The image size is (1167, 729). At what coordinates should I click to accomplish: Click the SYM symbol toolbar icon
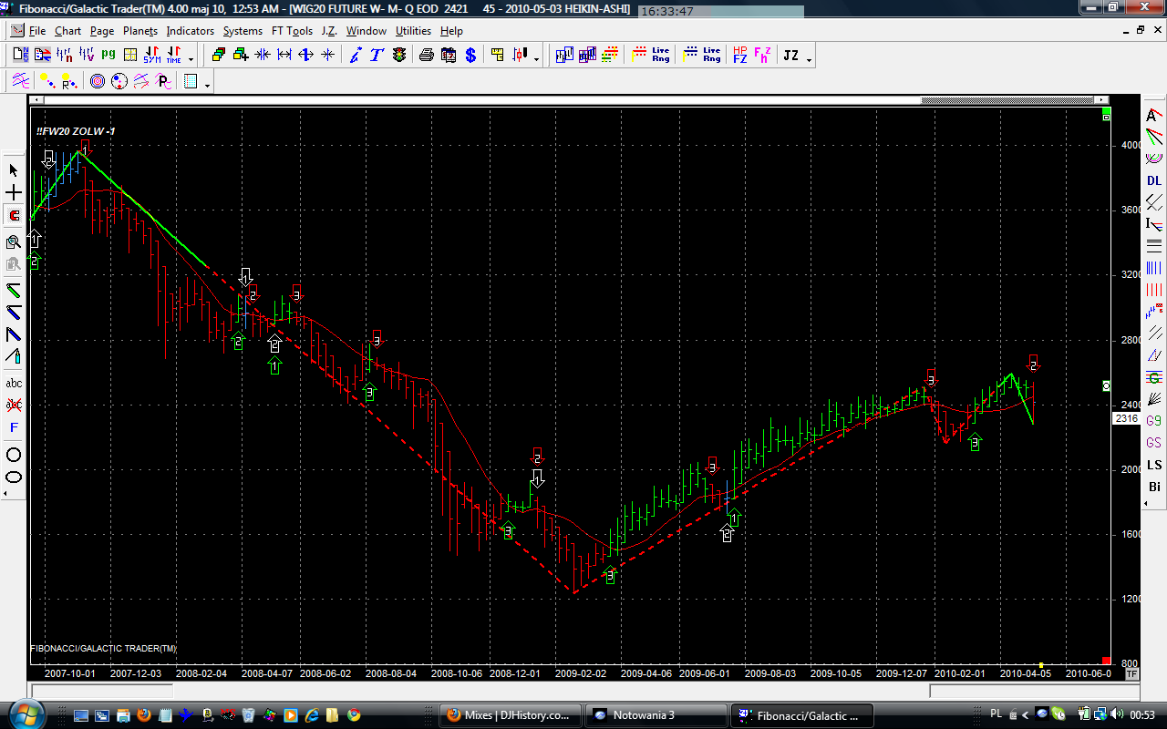pyautogui.click(x=151, y=56)
